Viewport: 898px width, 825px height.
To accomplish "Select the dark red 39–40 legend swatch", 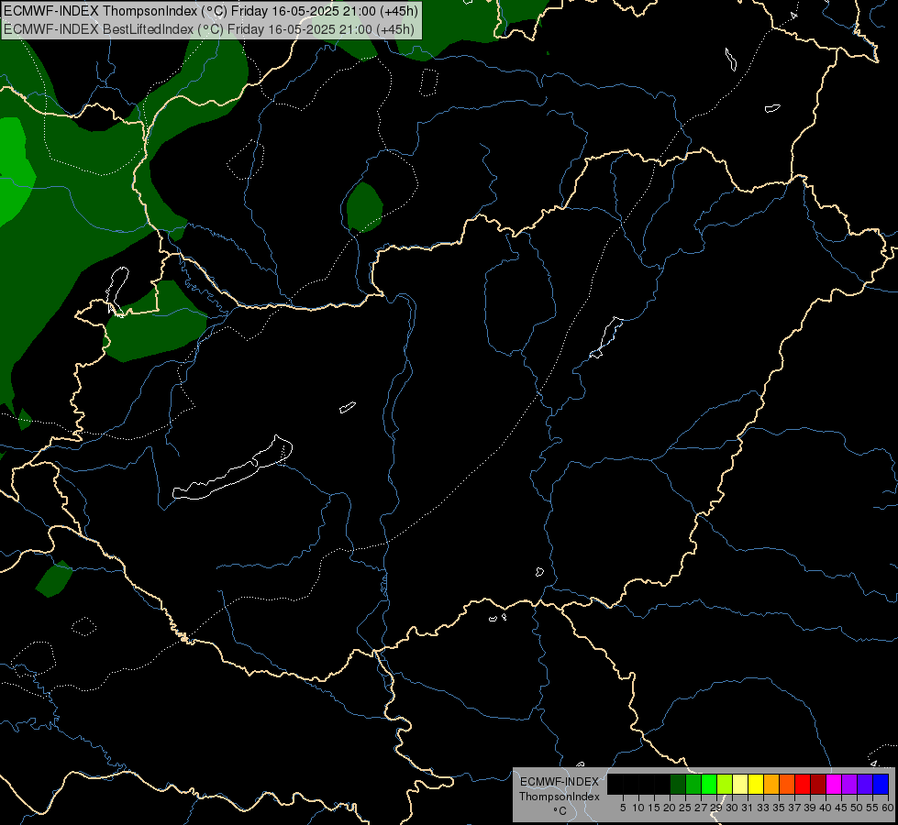I will point(818,784).
